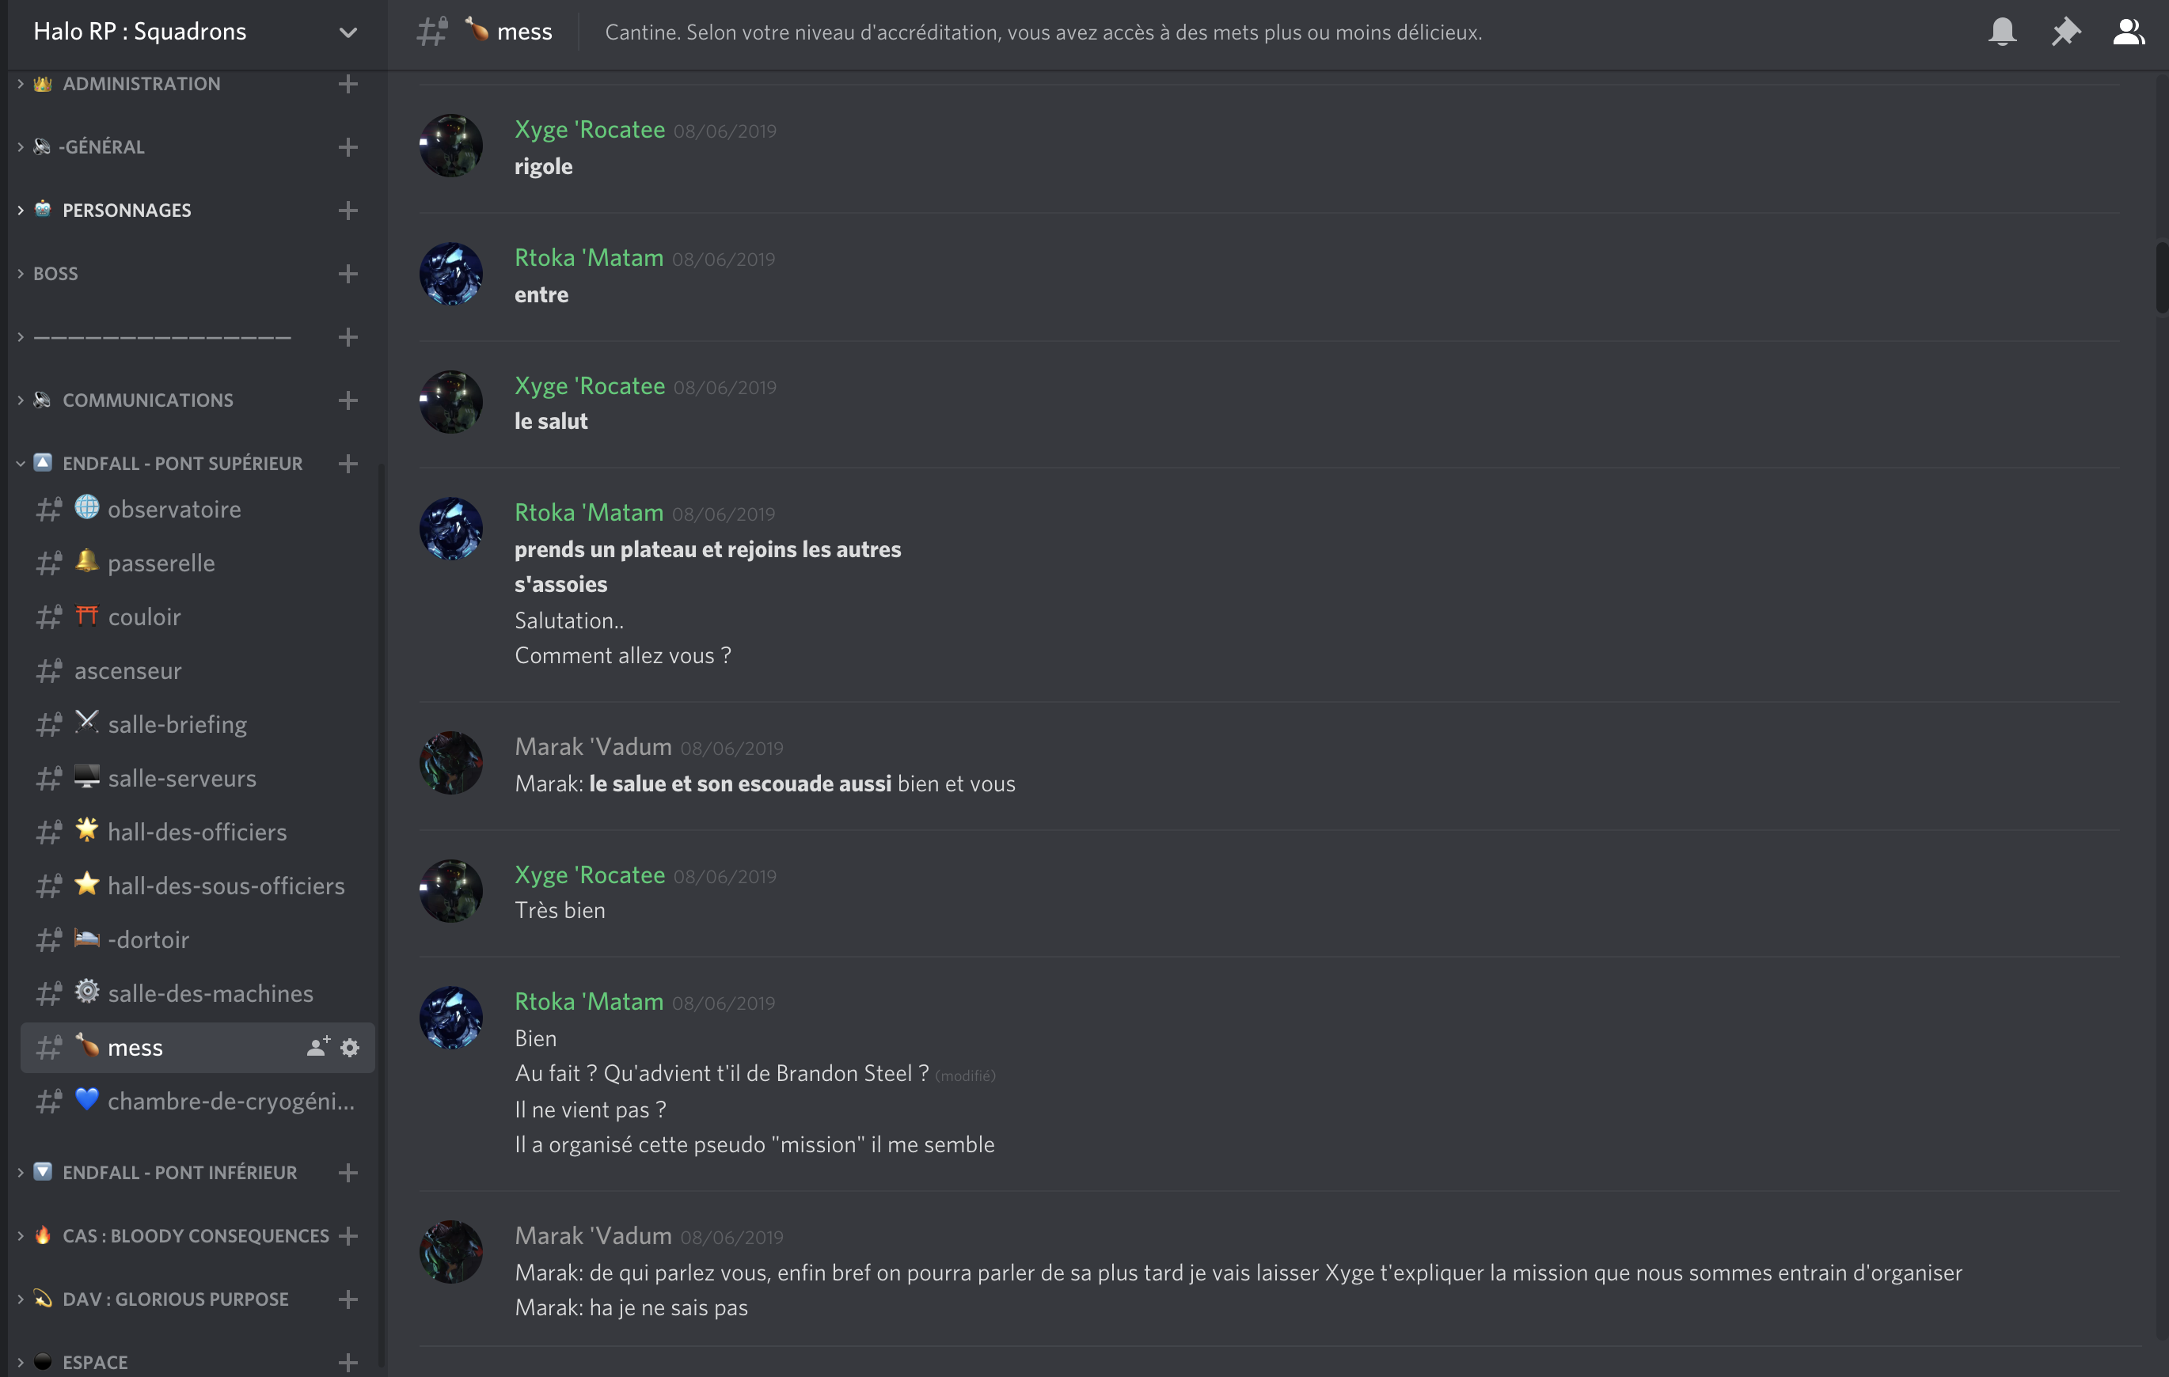Create invite for mess channel

click(318, 1046)
